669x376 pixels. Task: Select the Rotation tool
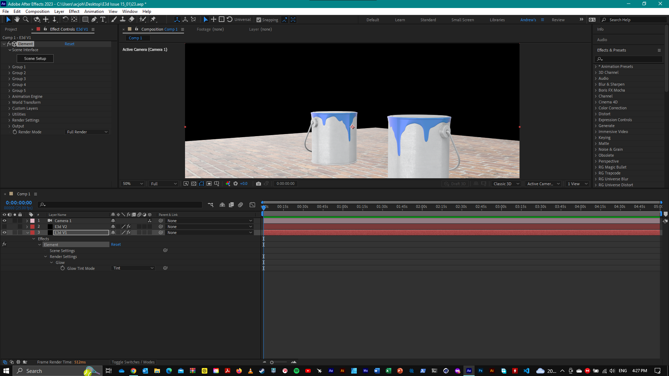pyautogui.click(x=66, y=19)
